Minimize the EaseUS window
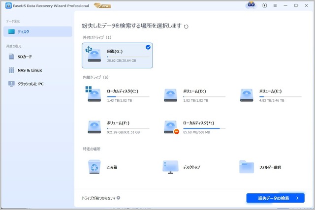This screenshot has height=210, width=315. (x=285, y=5)
